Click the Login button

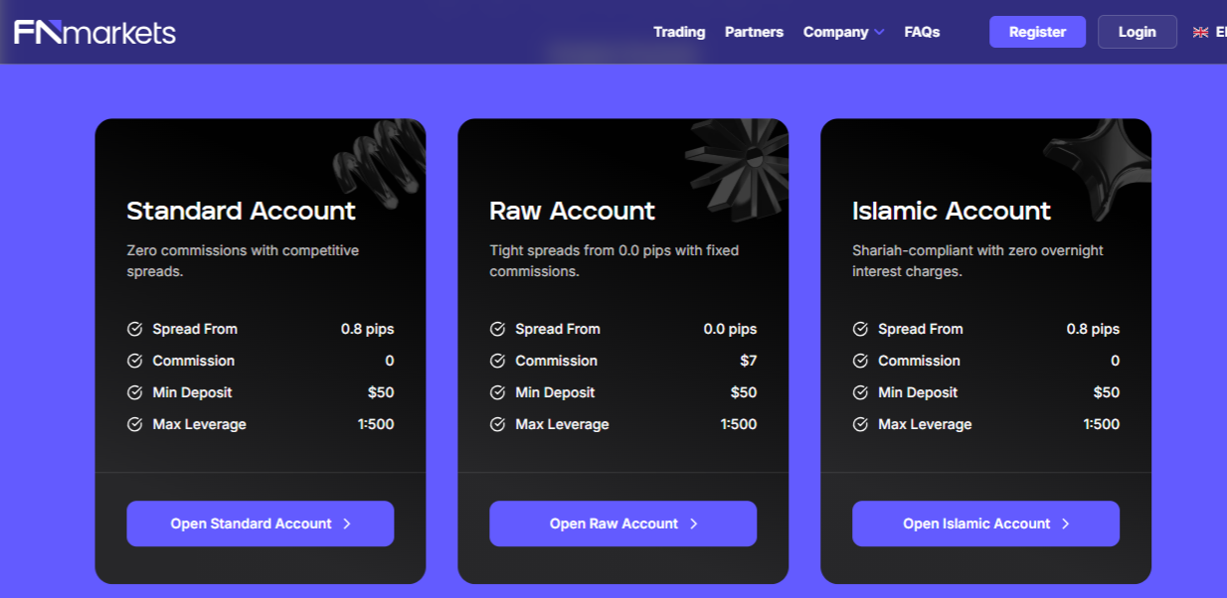tap(1137, 32)
